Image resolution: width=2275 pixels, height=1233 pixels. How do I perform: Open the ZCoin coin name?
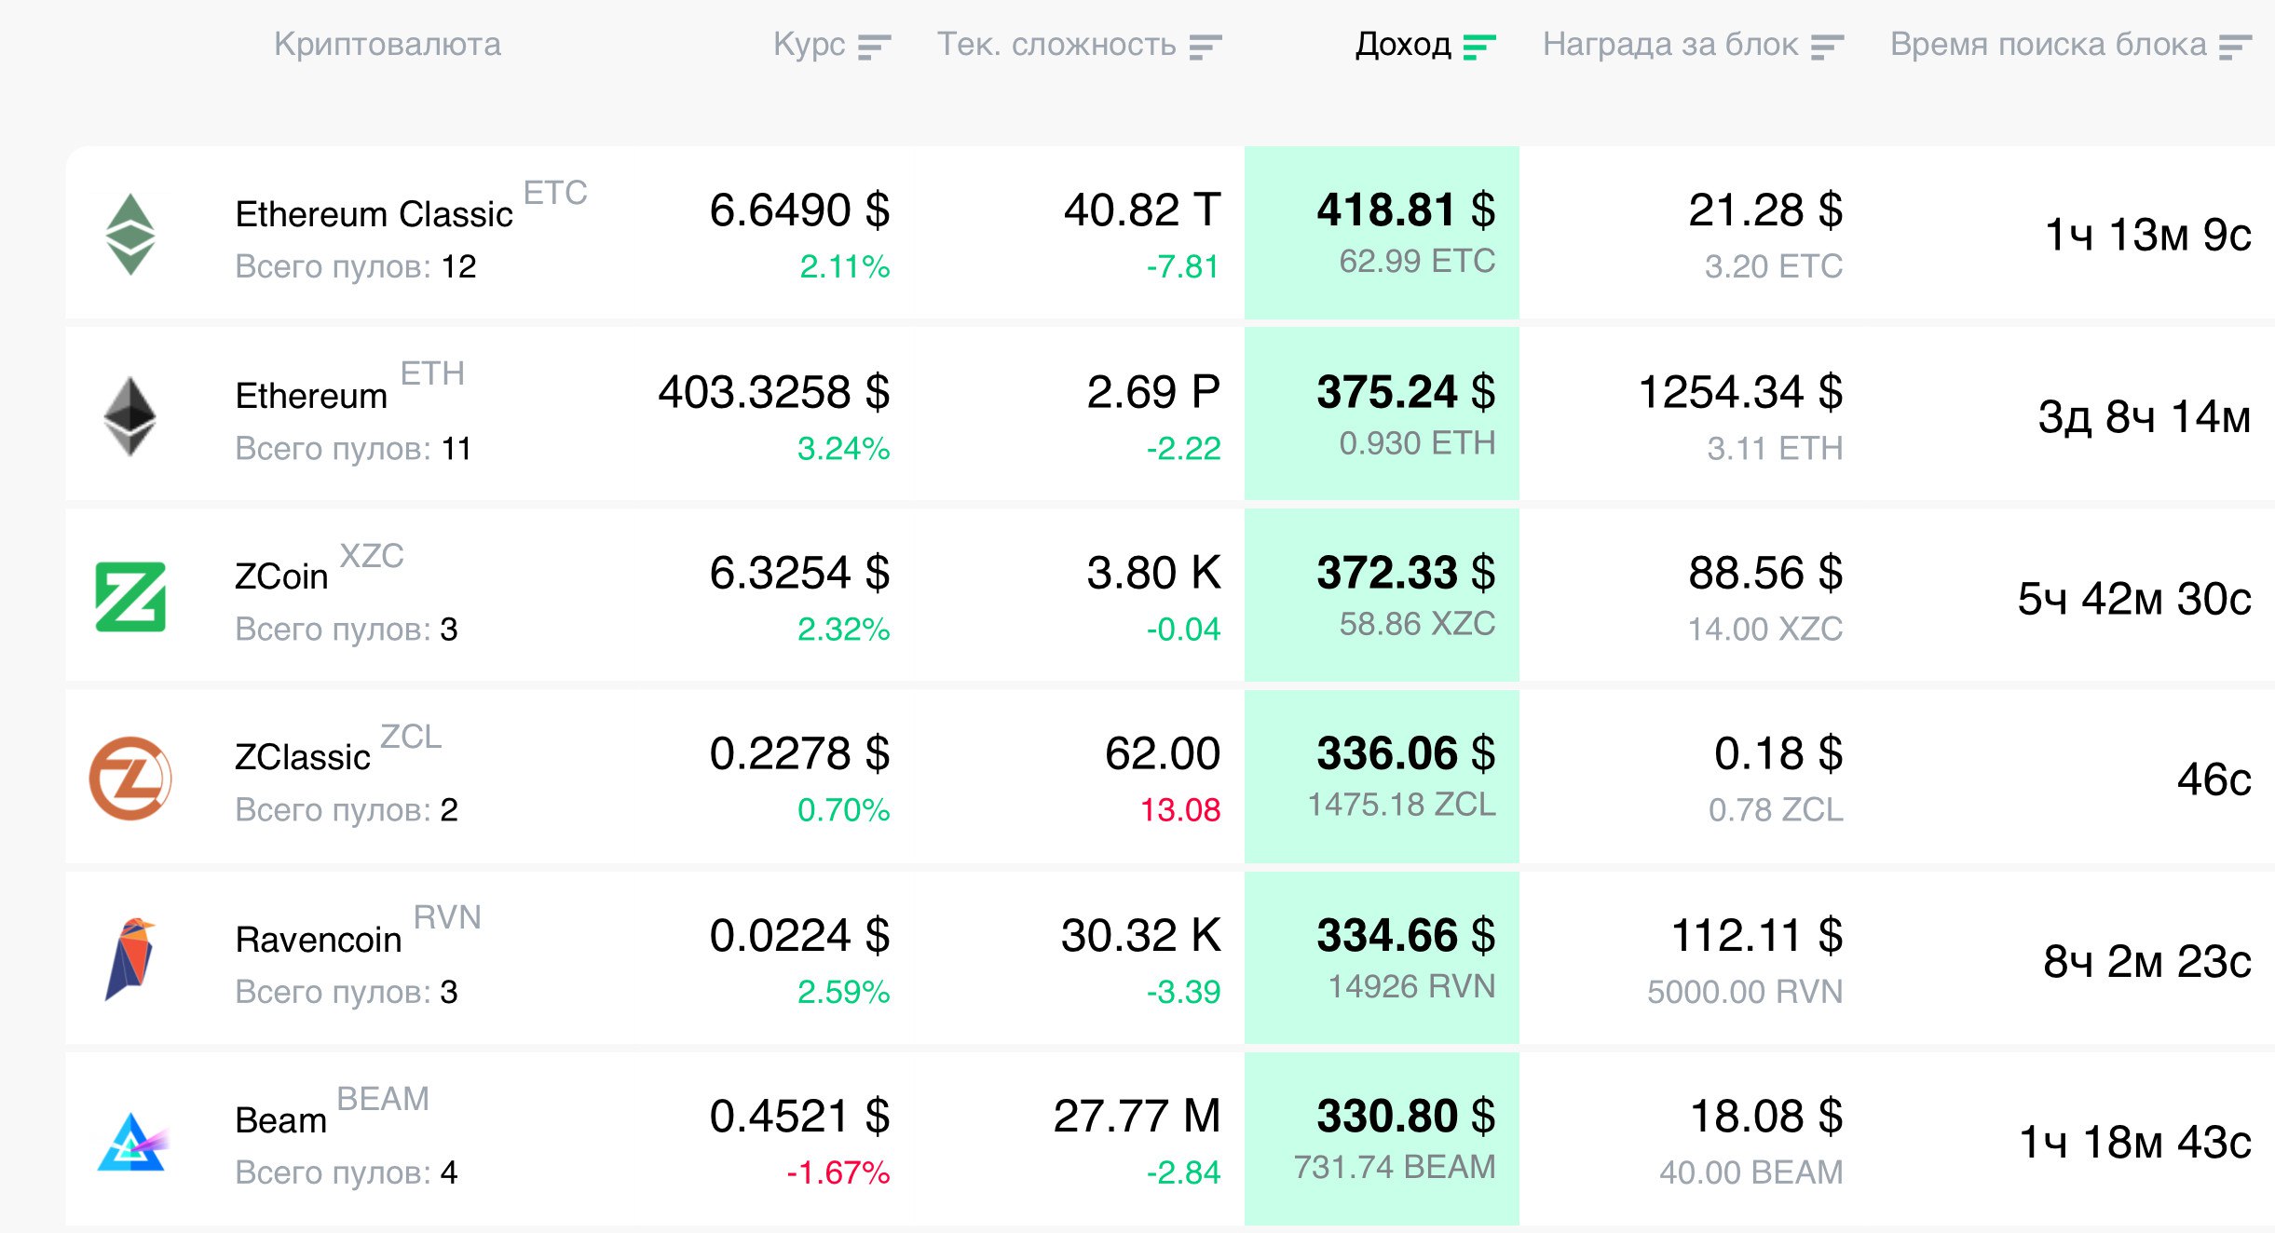281,576
